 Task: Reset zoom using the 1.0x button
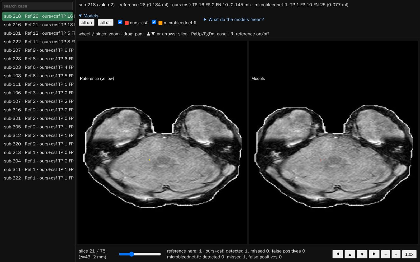click(409, 254)
